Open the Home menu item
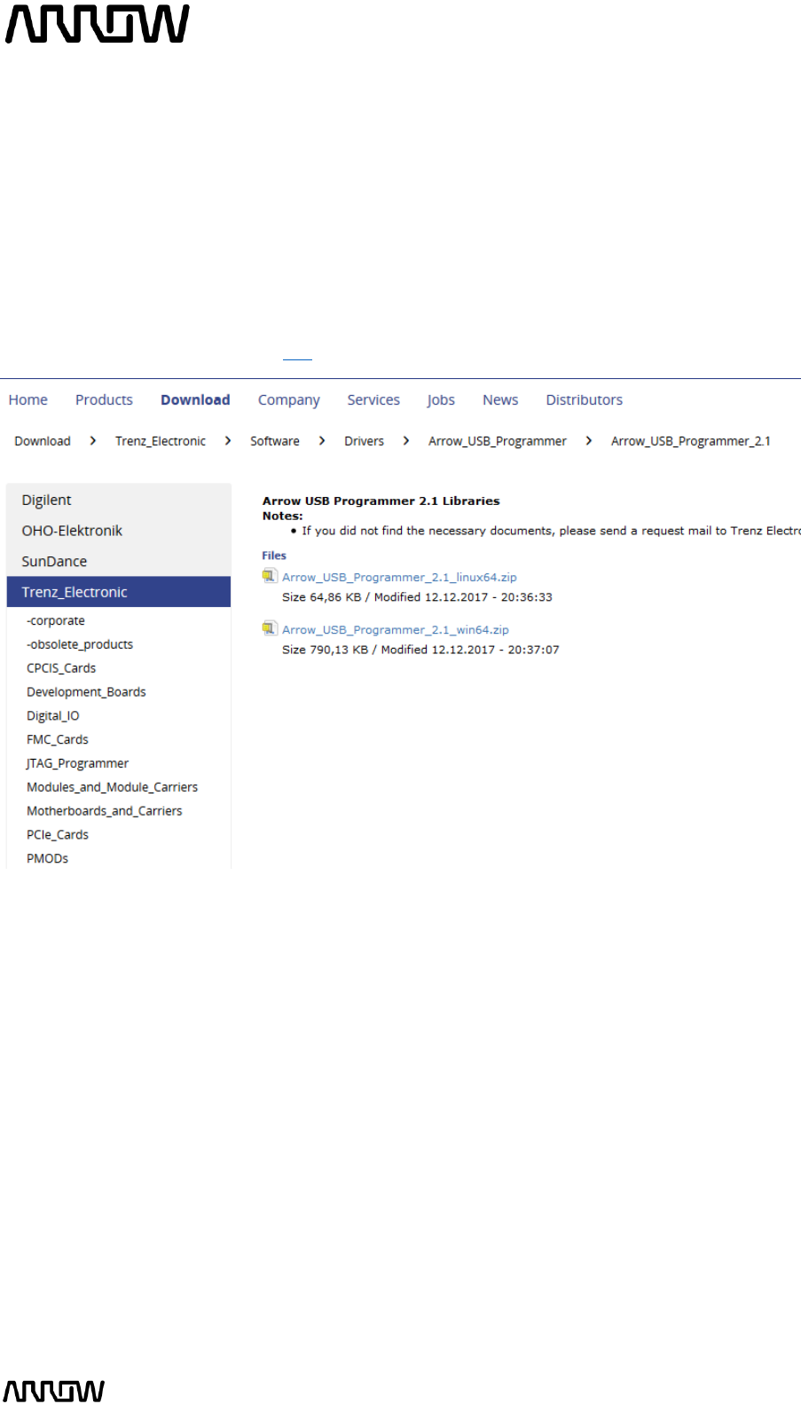This screenshot has height=1404, width=801. (x=28, y=400)
